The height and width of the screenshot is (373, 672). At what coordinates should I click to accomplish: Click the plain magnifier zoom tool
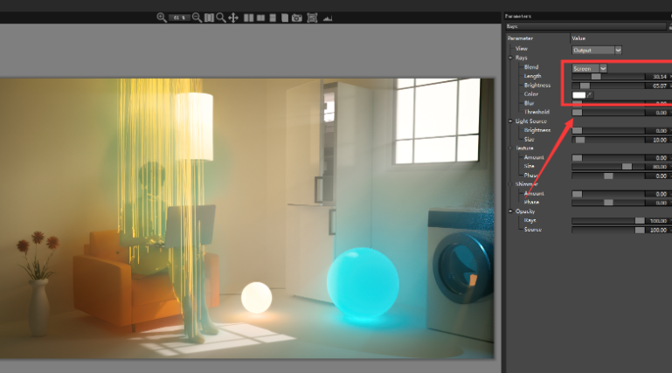(x=221, y=17)
